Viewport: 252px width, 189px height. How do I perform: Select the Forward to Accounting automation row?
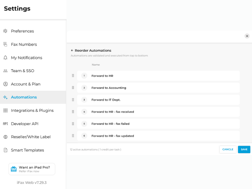[157, 88]
